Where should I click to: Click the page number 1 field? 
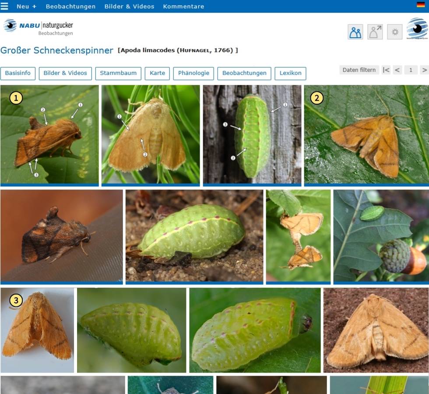[411, 70]
